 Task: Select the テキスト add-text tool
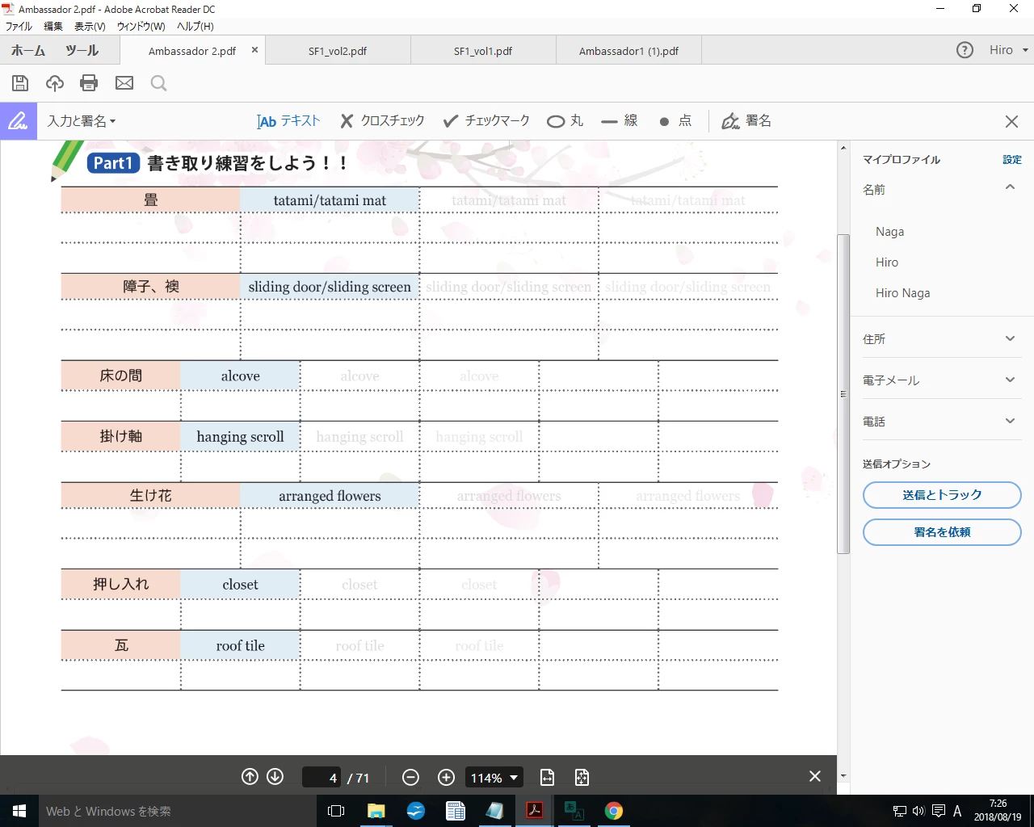[x=288, y=121]
